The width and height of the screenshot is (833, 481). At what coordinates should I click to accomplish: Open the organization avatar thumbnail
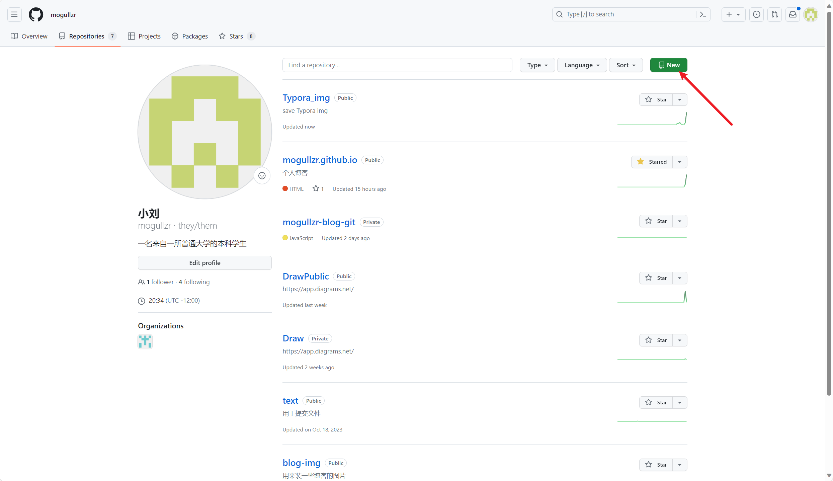pos(145,341)
